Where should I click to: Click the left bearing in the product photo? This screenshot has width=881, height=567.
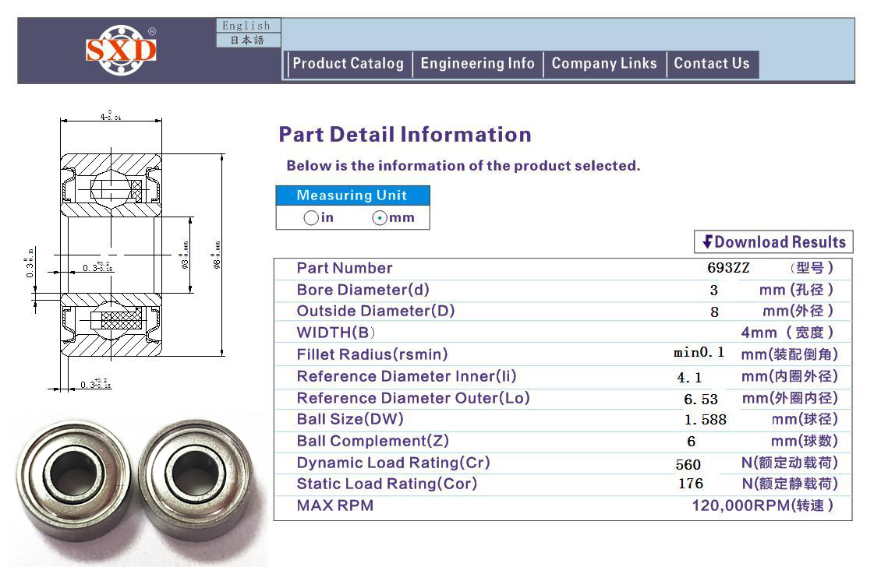click(x=69, y=474)
